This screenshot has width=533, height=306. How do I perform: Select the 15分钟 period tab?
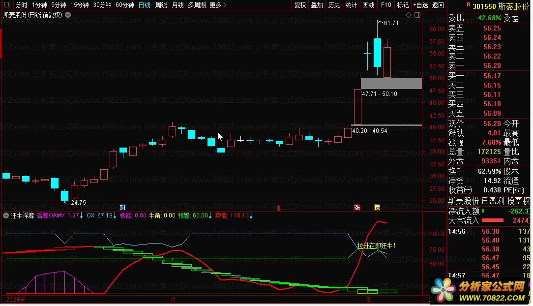click(80, 5)
